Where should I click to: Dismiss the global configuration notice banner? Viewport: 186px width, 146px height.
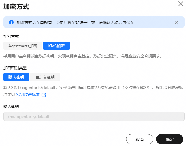pyautogui.click(x=177, y=22)
